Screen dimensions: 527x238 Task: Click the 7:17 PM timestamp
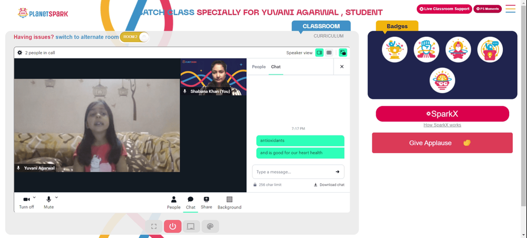coord(298,128)
